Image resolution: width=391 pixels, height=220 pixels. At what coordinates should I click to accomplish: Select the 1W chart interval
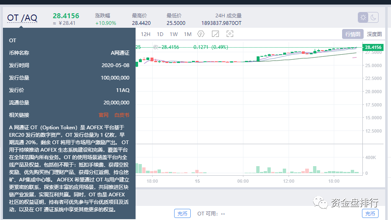click(174, 34)
